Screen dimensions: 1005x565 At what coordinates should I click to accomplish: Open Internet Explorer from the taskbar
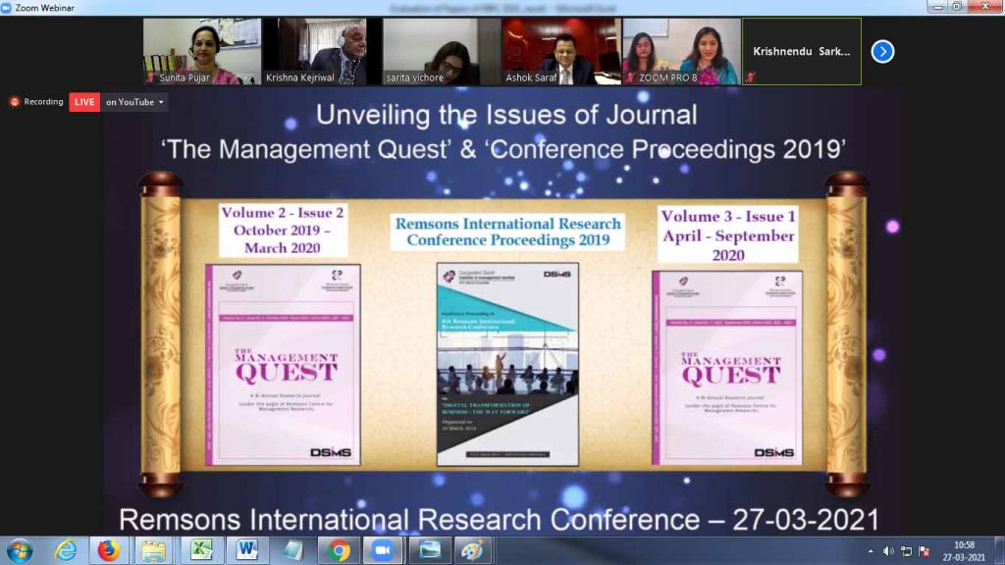coord(66,550)
